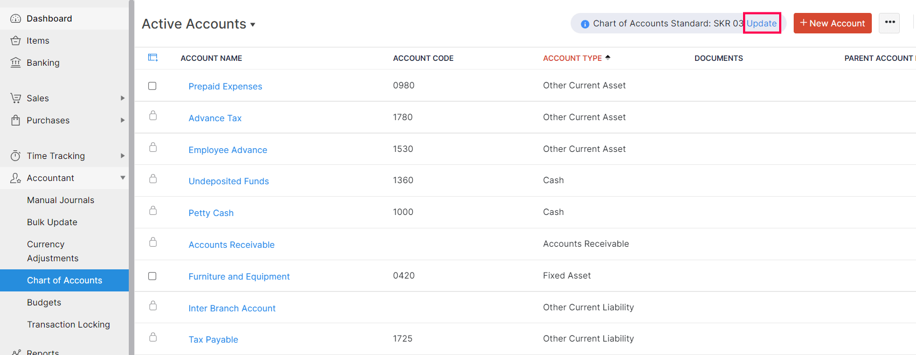Click the Update link for SKR 03

761,23
